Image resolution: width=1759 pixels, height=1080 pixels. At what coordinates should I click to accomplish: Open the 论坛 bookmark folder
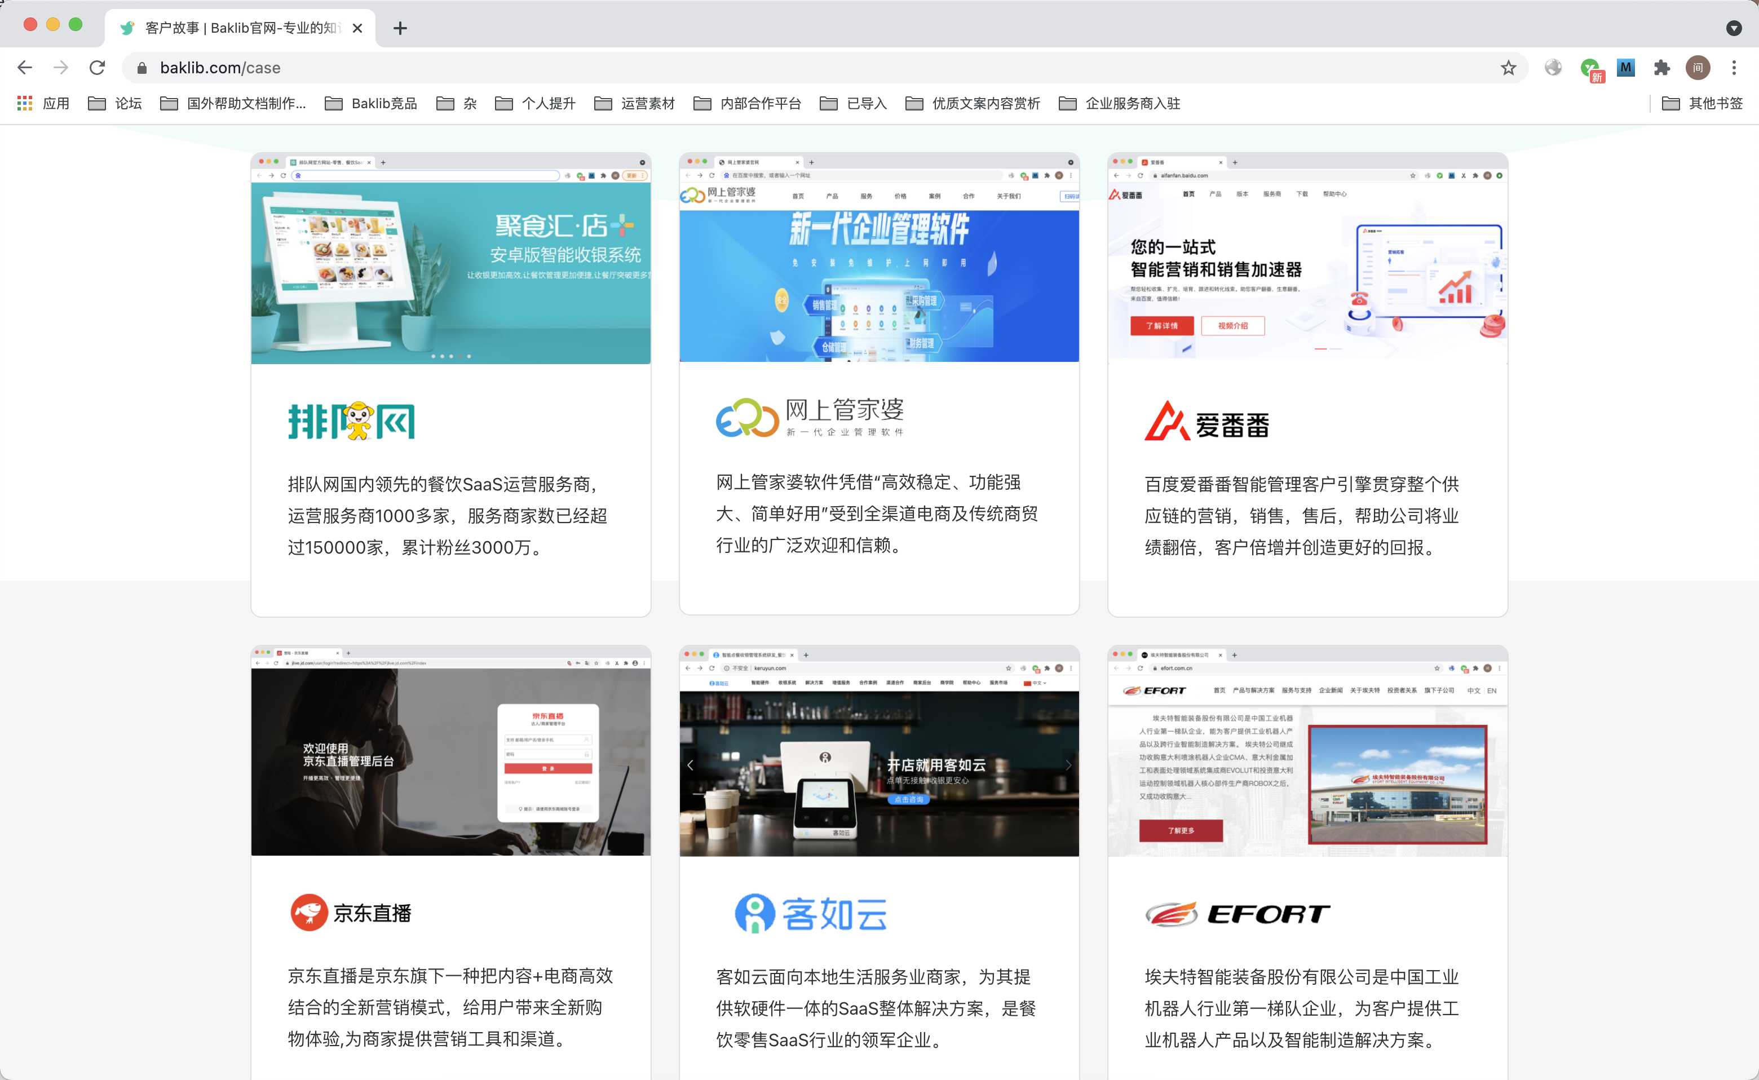pos(115,104)
